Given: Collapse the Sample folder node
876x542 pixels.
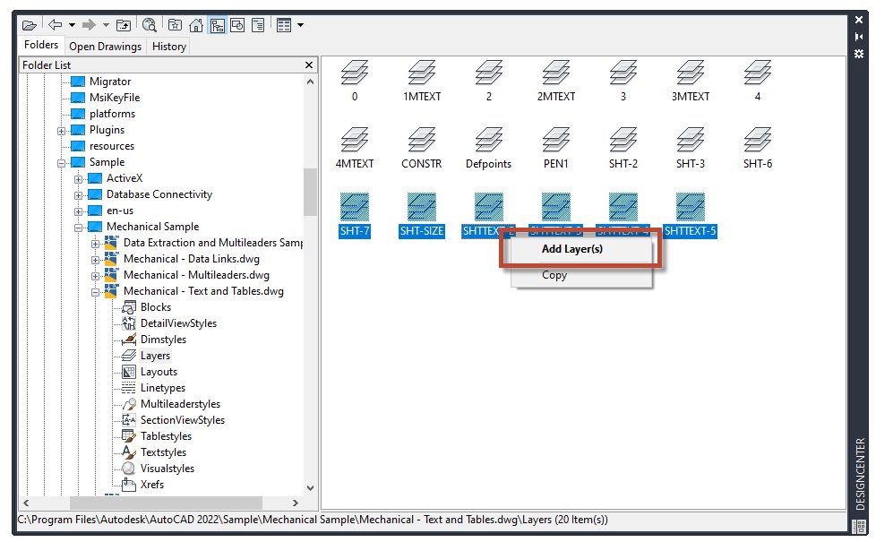Looking at the screenshot, I should (61, 164).
